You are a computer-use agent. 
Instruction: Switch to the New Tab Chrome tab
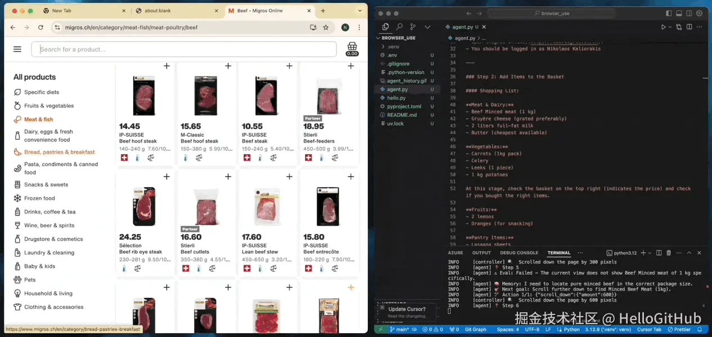click(84, 11)
